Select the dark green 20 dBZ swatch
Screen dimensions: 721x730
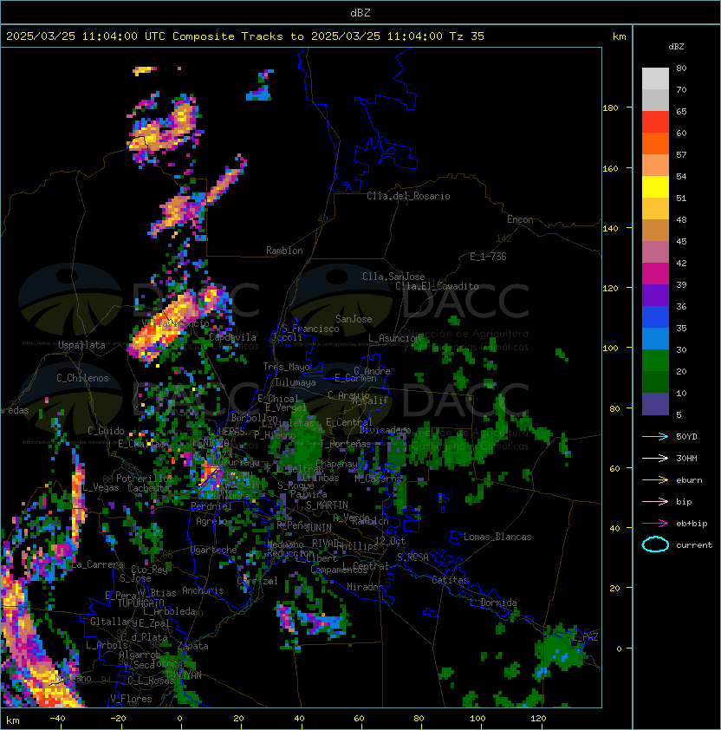[655, 381]
